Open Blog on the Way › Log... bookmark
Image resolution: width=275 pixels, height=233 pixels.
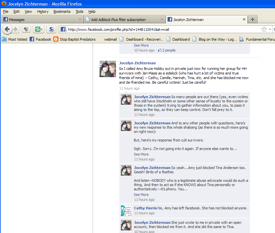click(x=215, y=39)
